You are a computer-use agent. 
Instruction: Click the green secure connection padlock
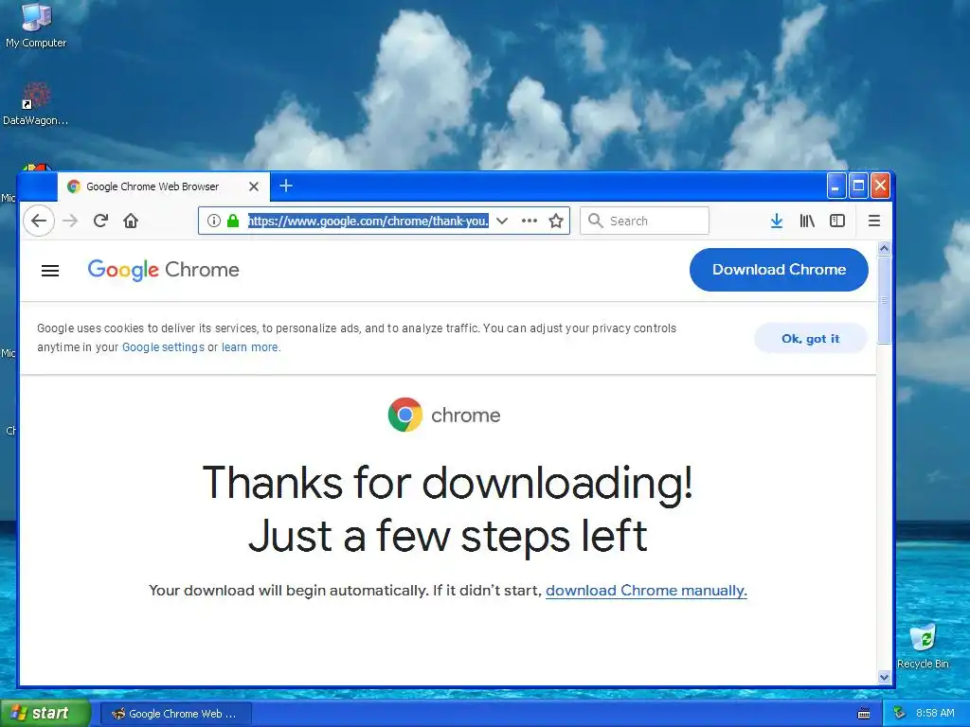[233, 221]
